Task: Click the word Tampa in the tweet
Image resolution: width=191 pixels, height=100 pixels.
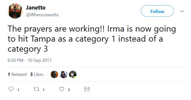Action: coord(43,39)
